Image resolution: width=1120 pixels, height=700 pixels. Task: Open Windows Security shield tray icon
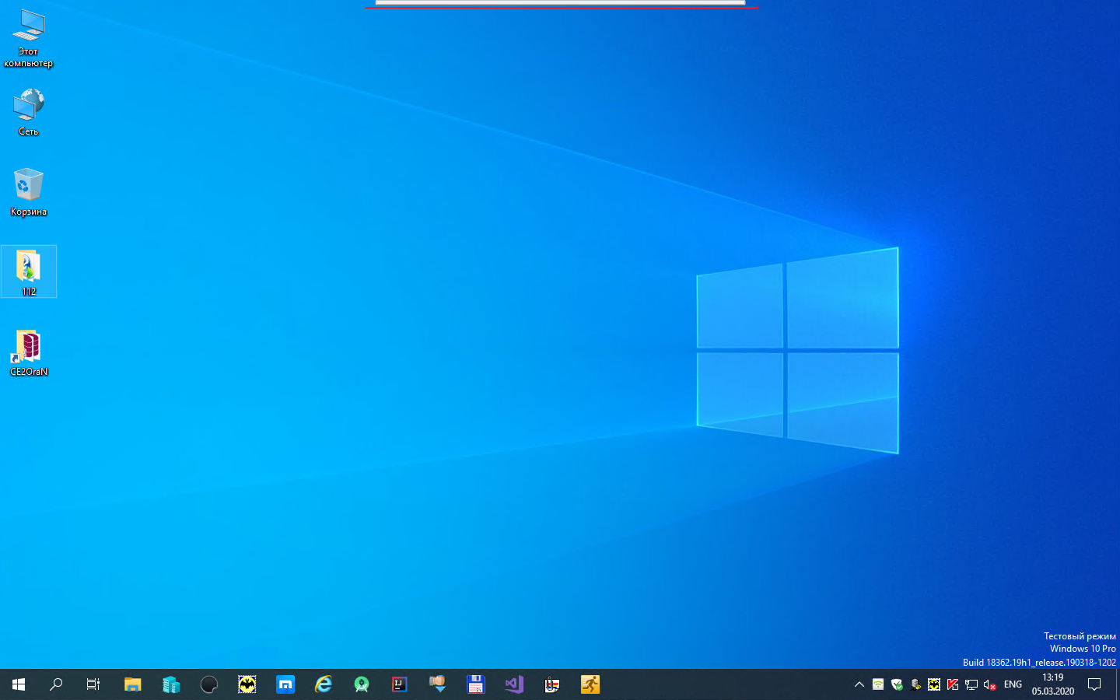click(897, 684)
